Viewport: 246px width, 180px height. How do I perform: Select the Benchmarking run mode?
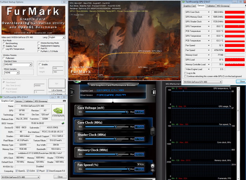click(x=4, y=43)
